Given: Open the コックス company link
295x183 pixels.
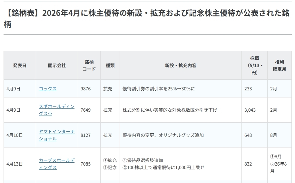Looking at the screenshot, I should click(48, 89).
